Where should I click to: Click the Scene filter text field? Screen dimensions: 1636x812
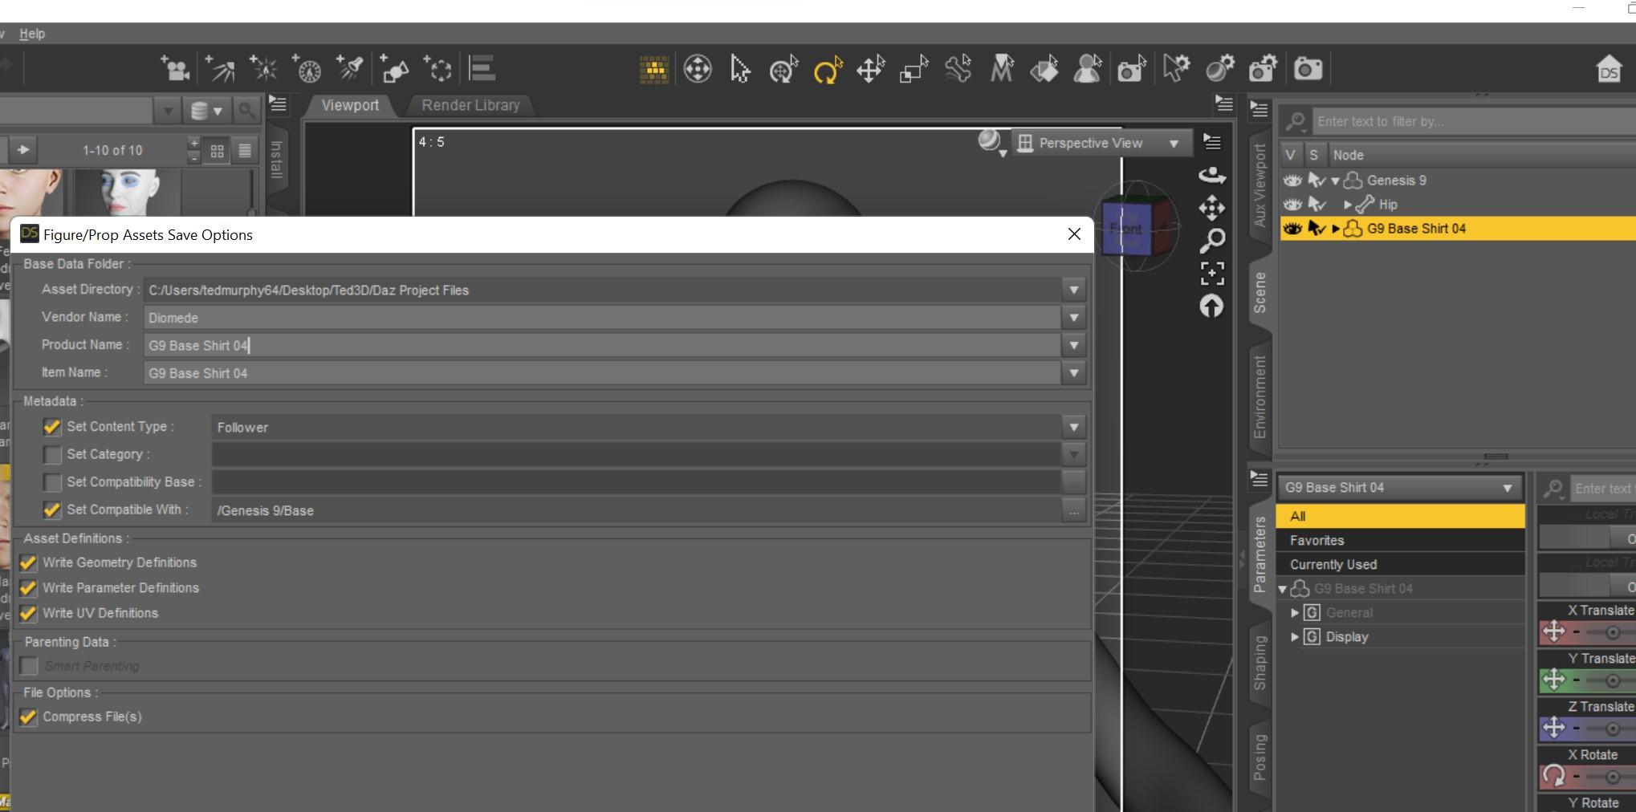pos(1474,122)
